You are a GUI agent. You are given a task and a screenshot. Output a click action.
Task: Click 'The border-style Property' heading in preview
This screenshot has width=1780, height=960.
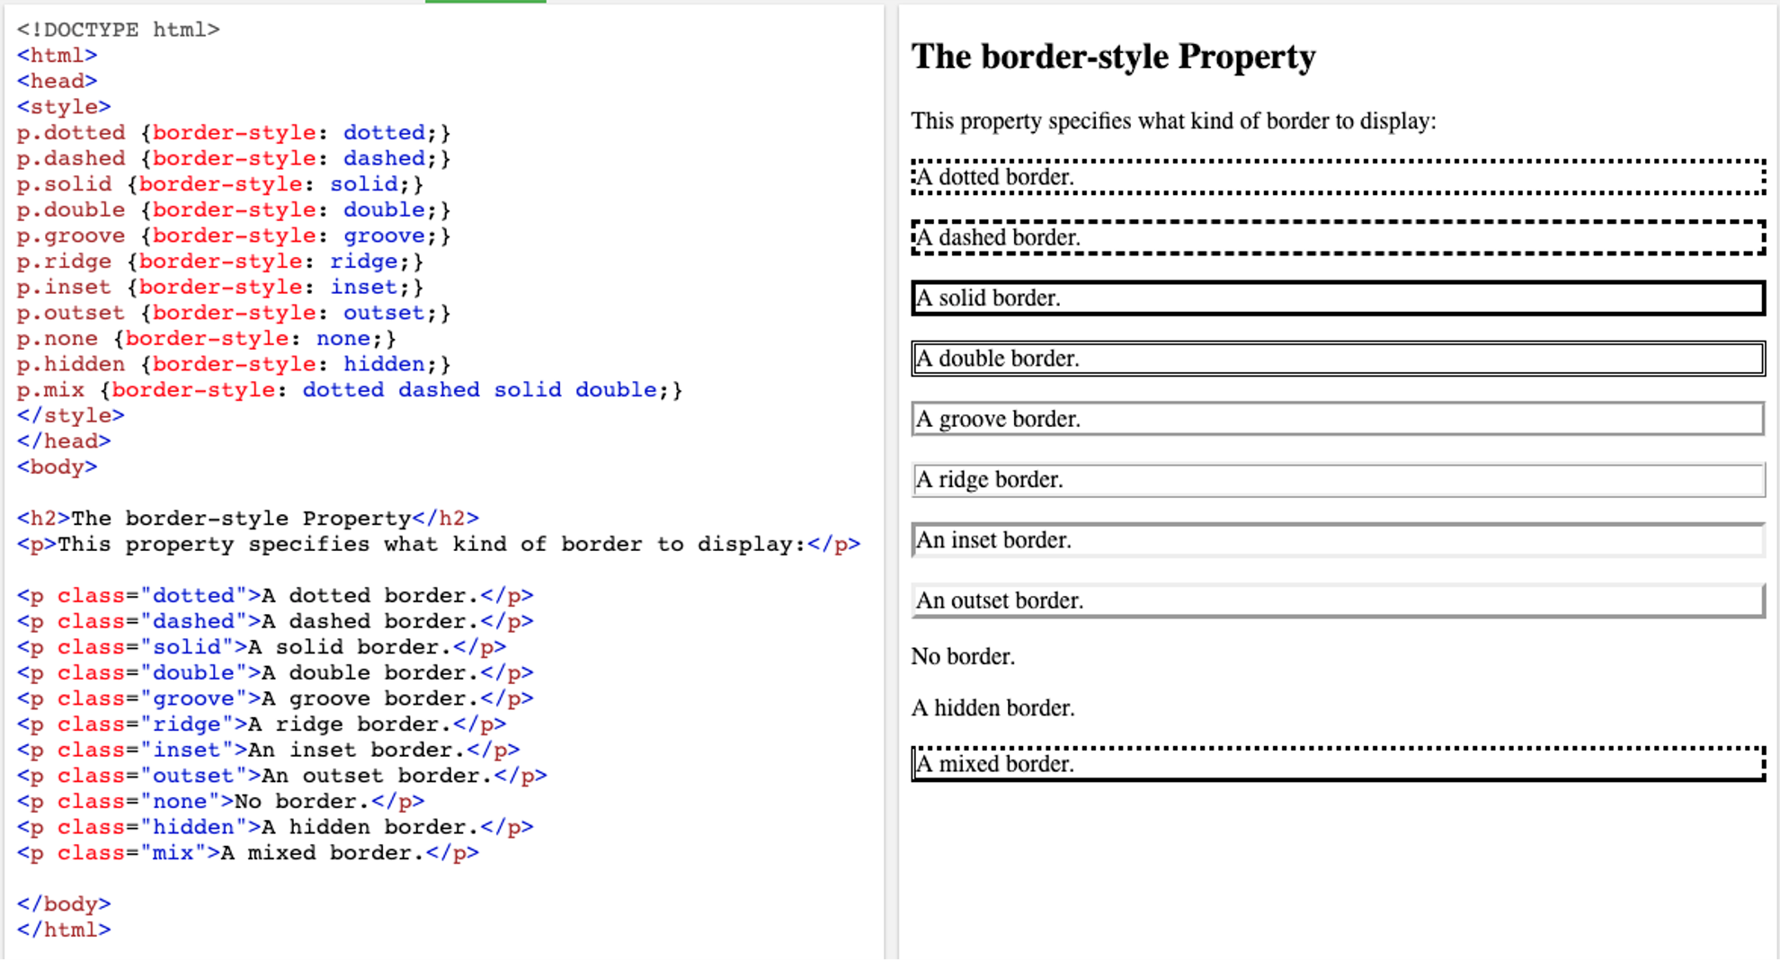pos(1113,57)
